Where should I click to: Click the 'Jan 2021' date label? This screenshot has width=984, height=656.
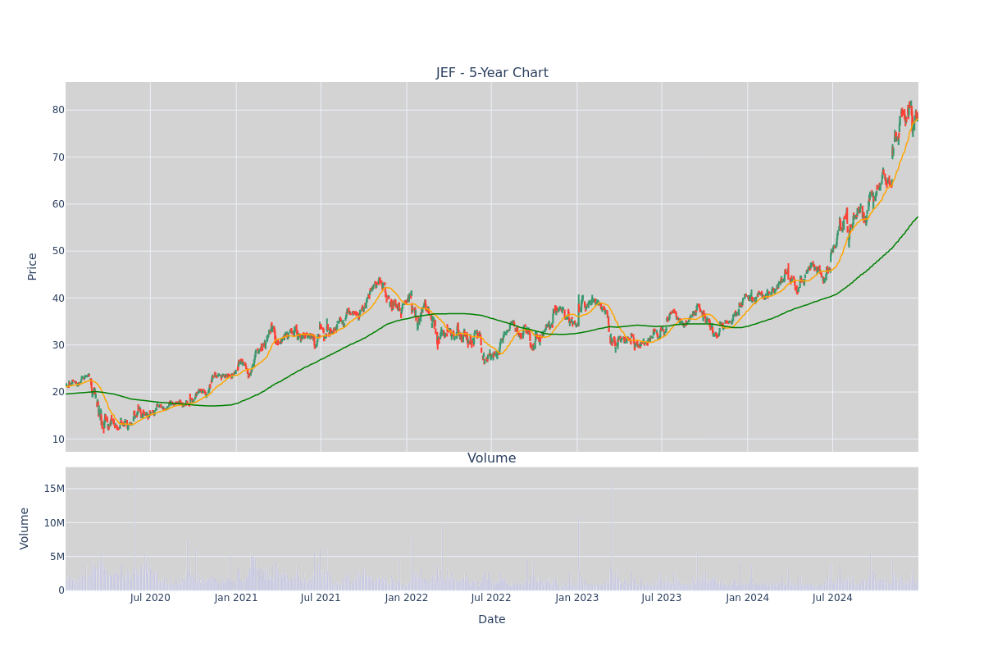tap(236, 598)
